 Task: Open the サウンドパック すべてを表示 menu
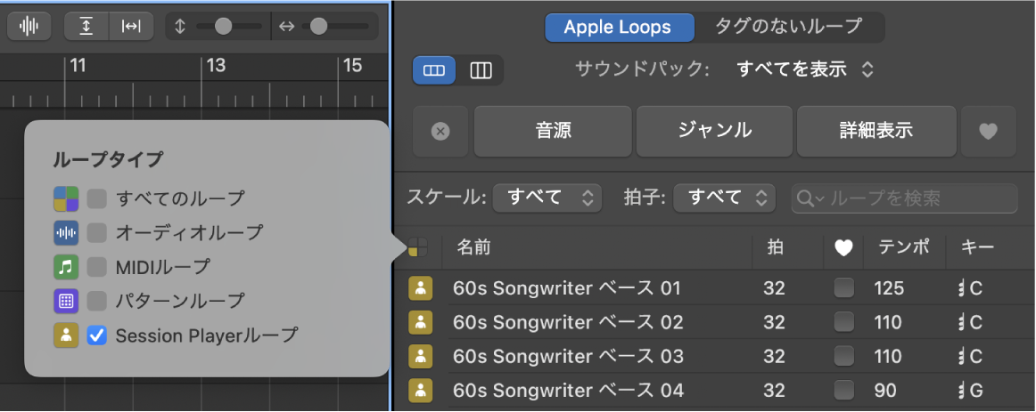click(x=805, y=69)
